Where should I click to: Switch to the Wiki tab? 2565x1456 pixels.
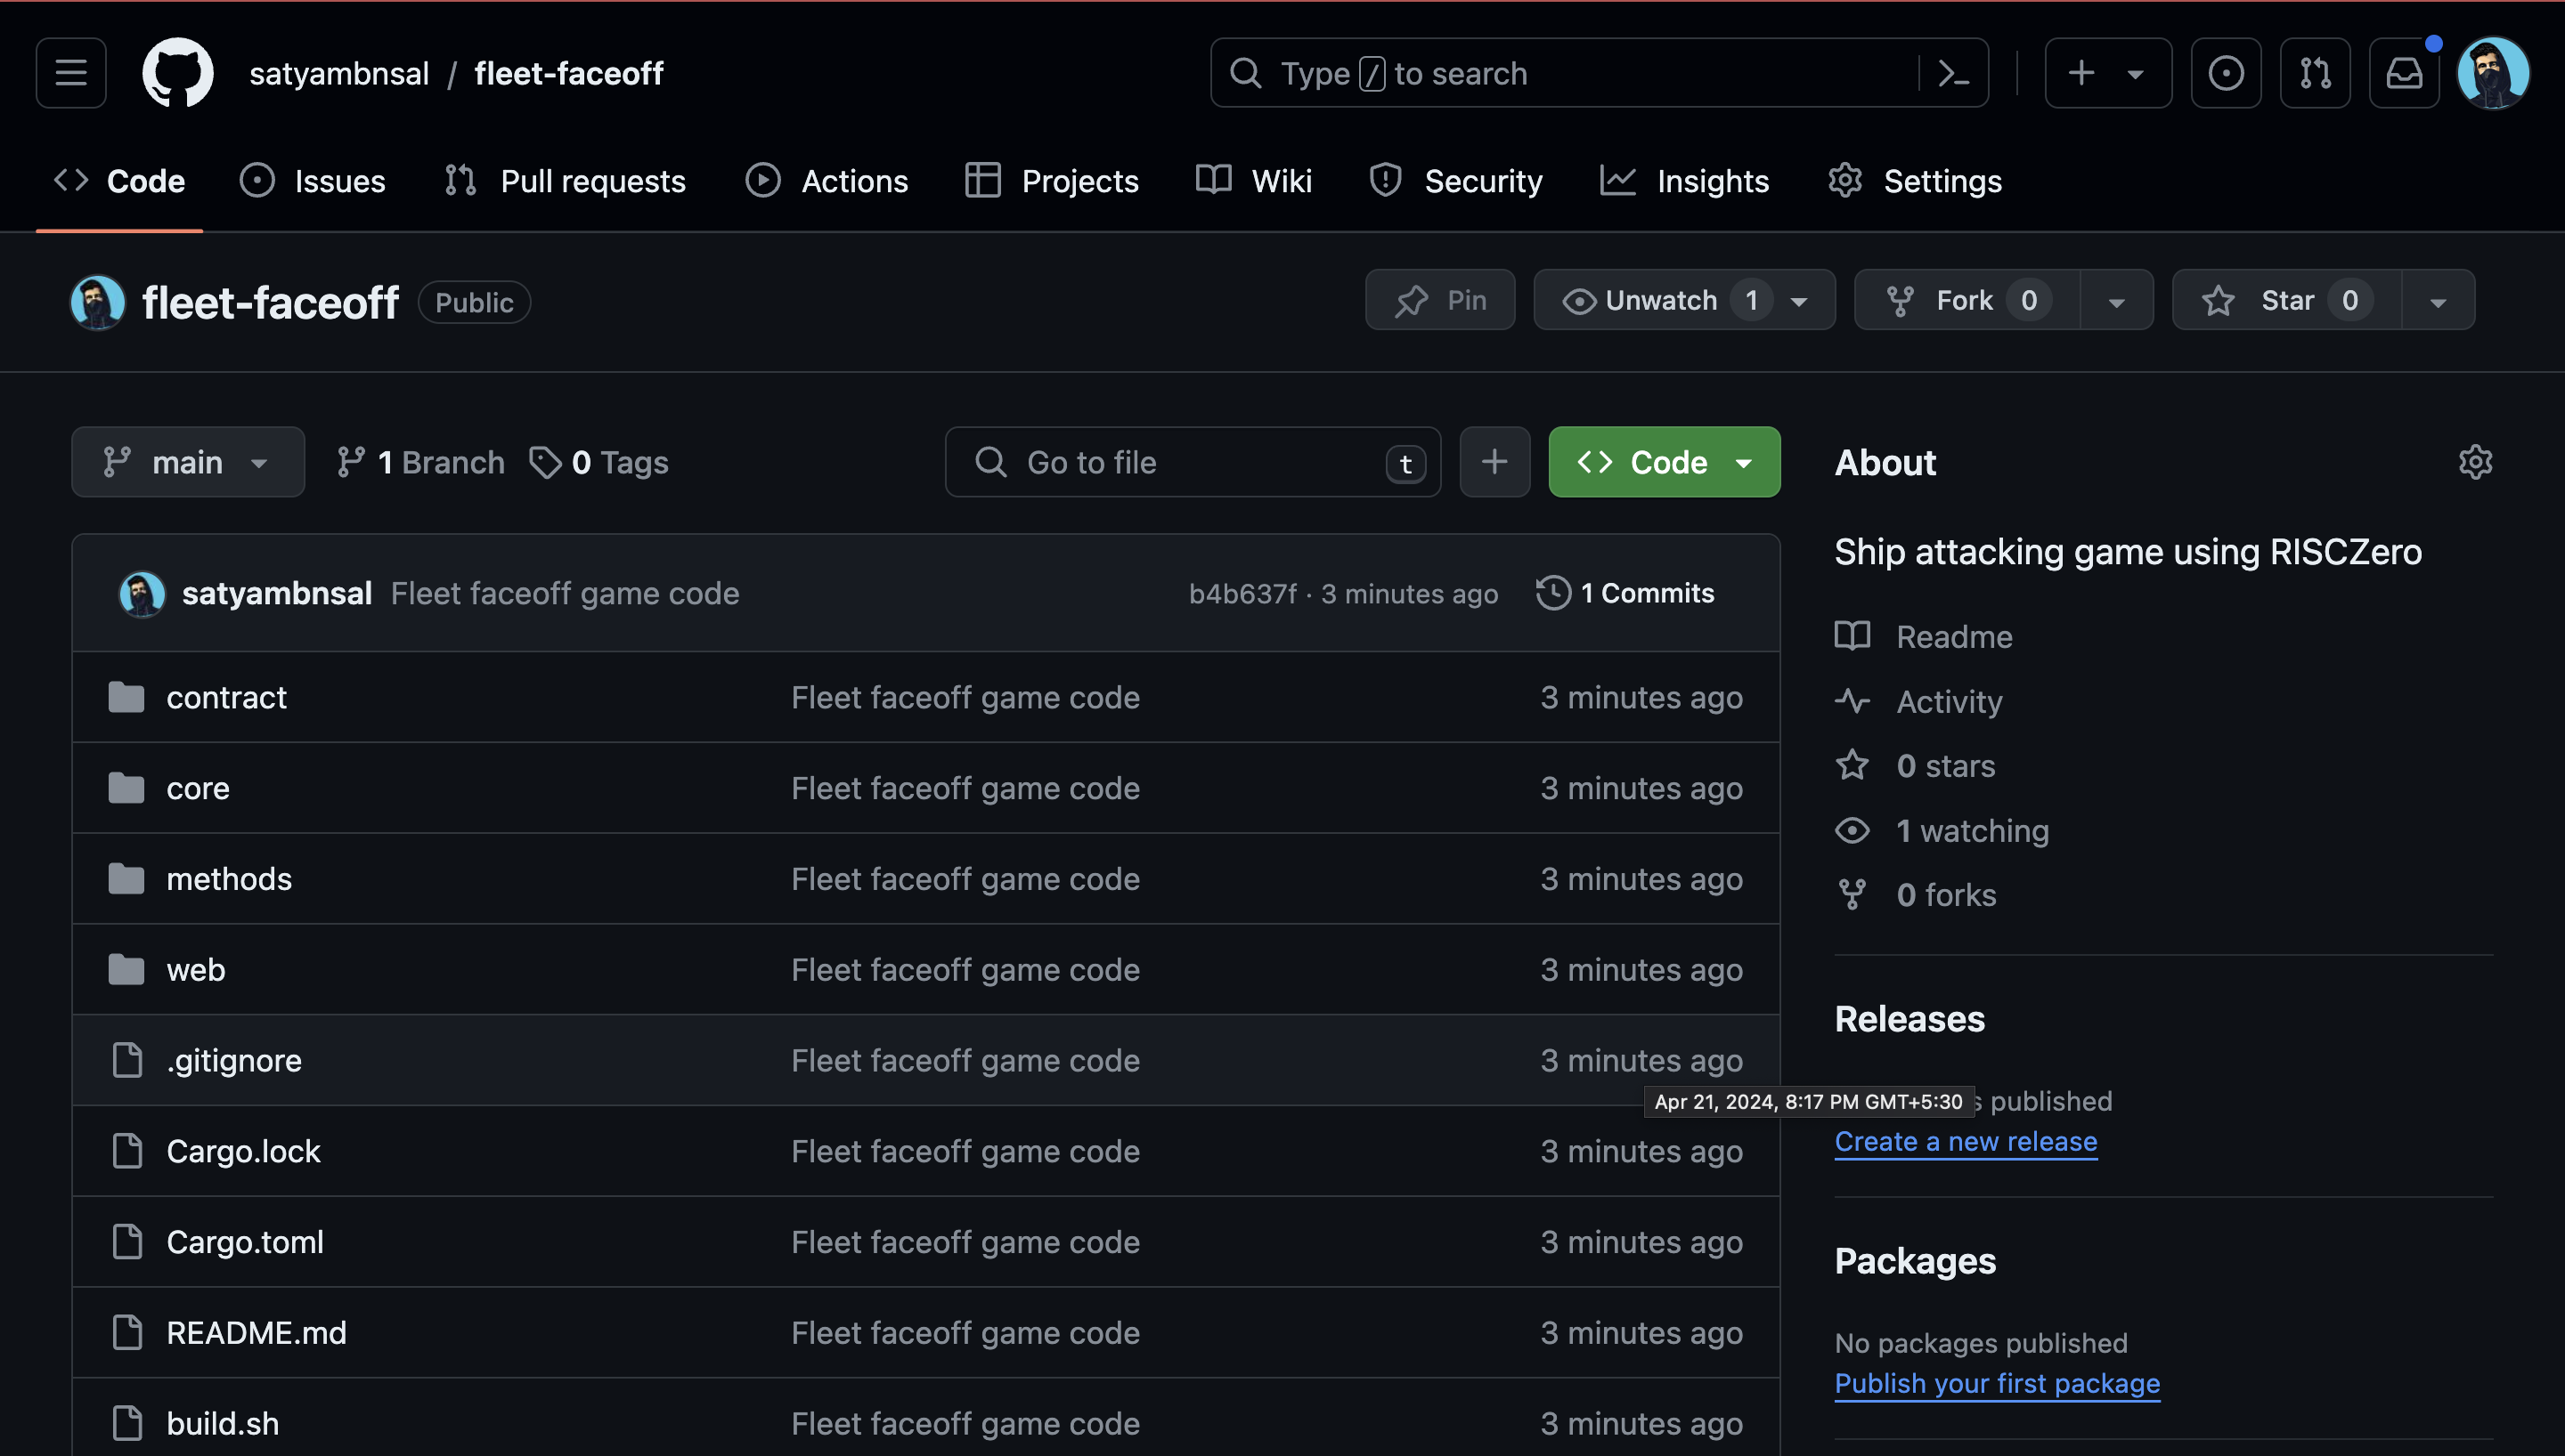(1253, 181)
